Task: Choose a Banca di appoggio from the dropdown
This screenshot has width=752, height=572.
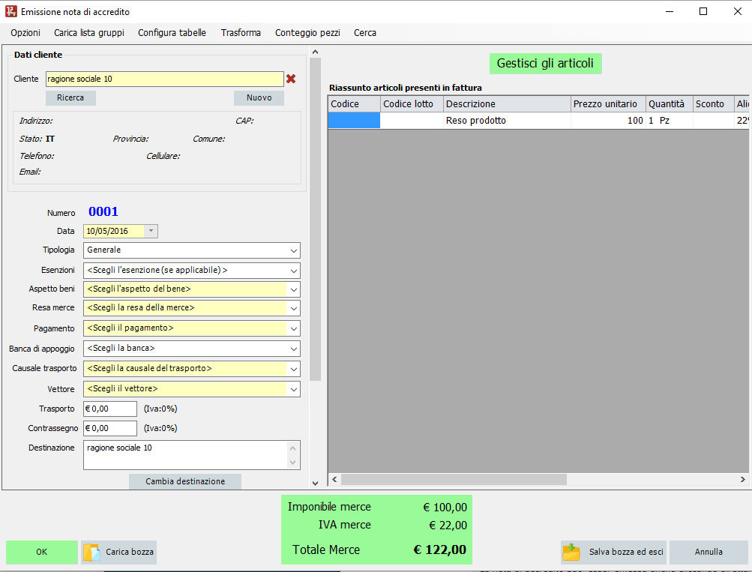Action: [x=293, y=349]
